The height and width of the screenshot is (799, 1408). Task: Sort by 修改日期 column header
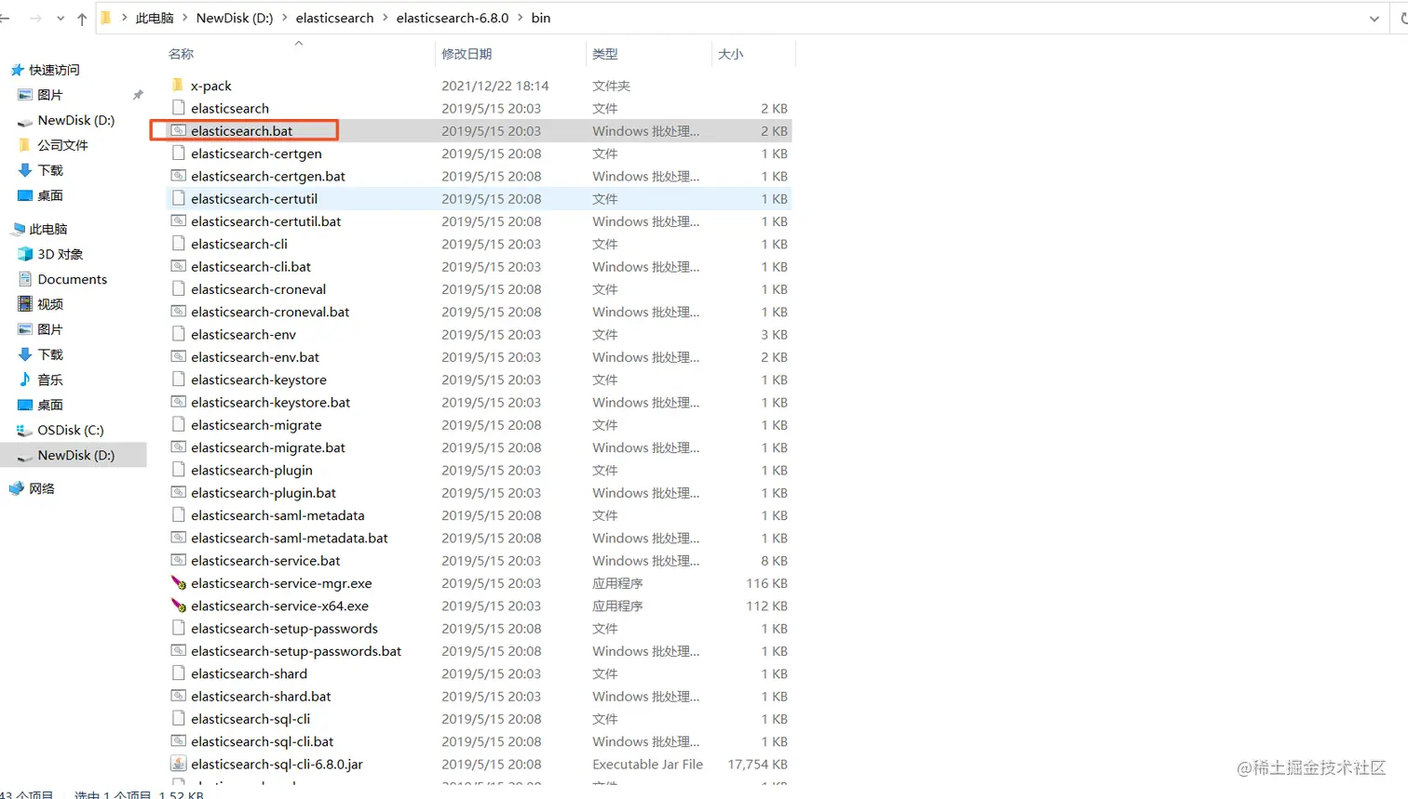pos(467,54)
